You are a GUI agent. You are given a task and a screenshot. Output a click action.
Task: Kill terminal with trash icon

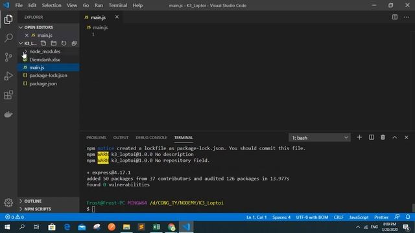(383, 137)
